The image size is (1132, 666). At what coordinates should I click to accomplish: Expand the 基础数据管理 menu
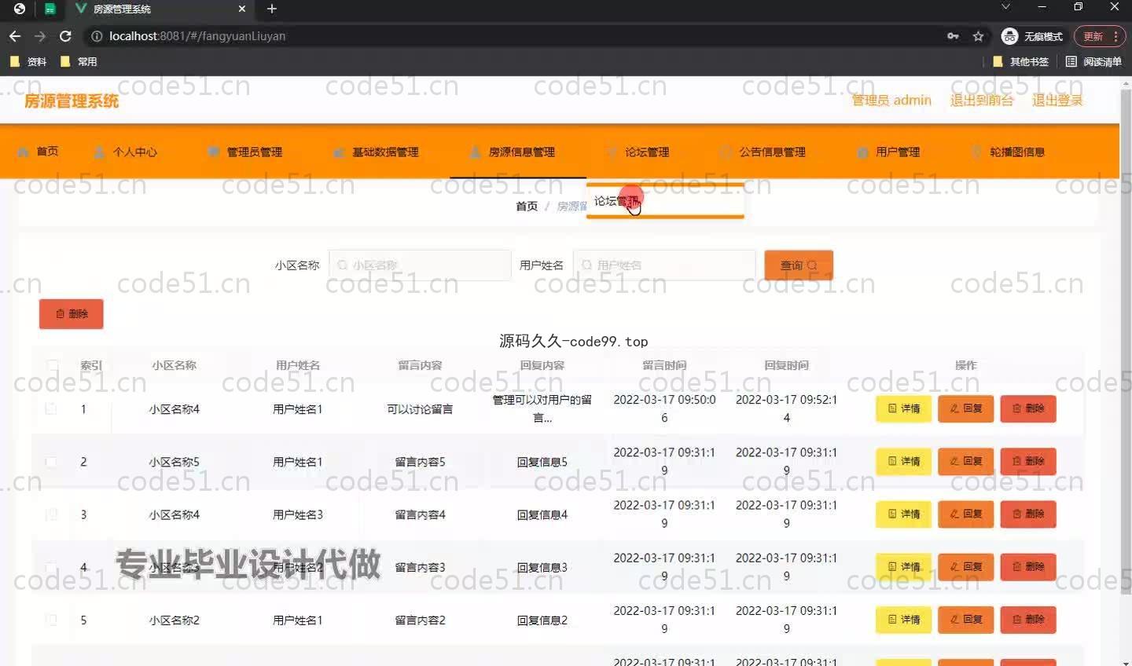(377, 152)
